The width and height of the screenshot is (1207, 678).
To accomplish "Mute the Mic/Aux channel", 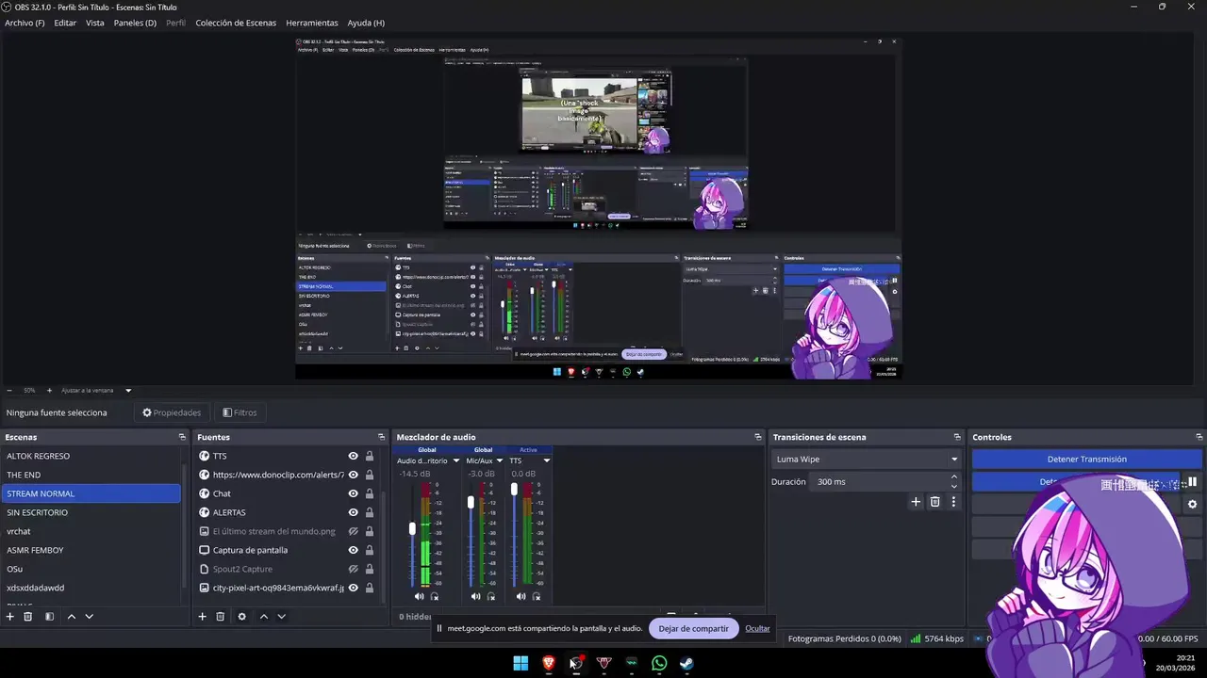I will (475, 596).
